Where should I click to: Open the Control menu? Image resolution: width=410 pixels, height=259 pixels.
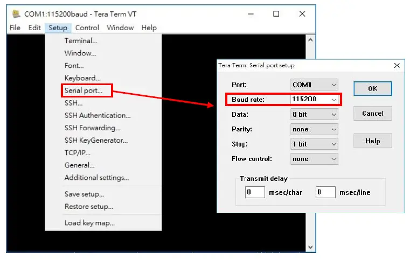click(87, 27)
